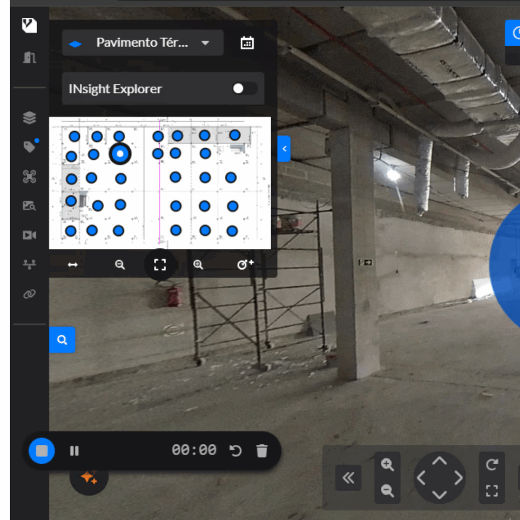Select the highlighted capture point on map
This screenshot has height=520, width=520.
[120, 153]
